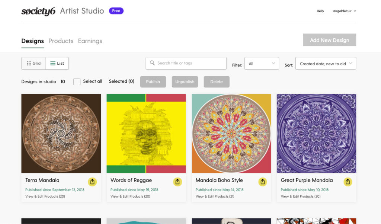This screenshot has height=224, width=381.
Task: Open the Filter All dropdown
Action: coord(262,63)
